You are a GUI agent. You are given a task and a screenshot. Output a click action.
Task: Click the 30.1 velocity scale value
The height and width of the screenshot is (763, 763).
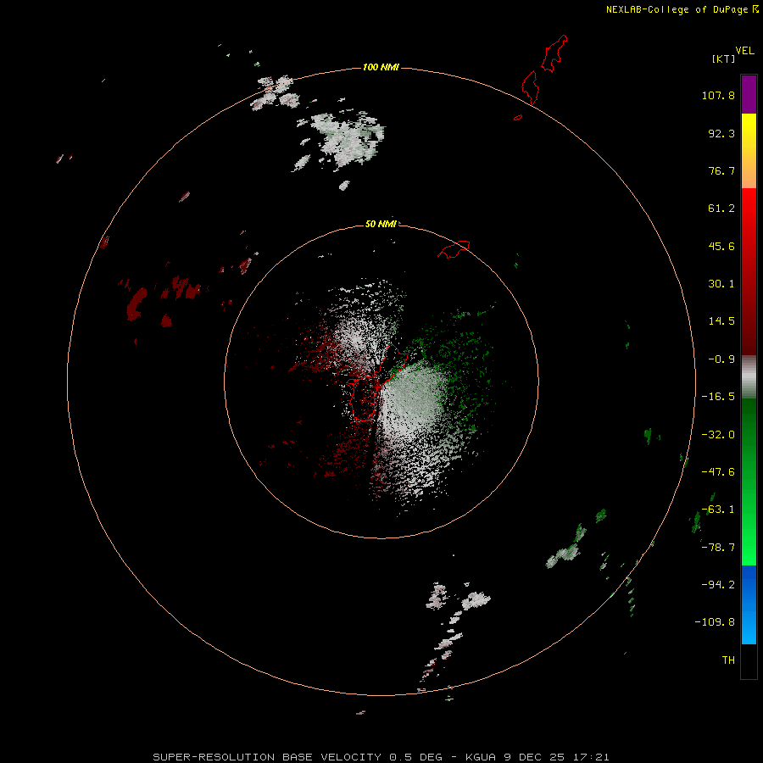[721, 284]
